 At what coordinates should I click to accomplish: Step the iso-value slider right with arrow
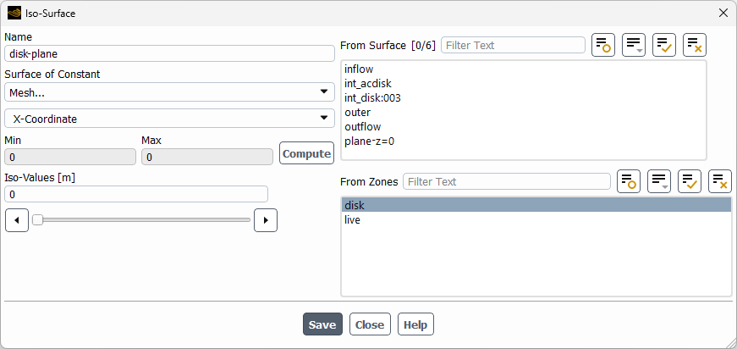pyautogui.click(x=266, y=220)
